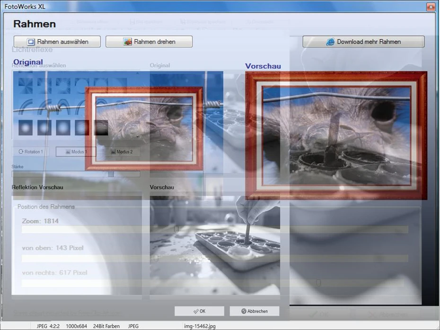Pick the starburst reflection, third in top row
440x330 pixels.
coord(63,85)
